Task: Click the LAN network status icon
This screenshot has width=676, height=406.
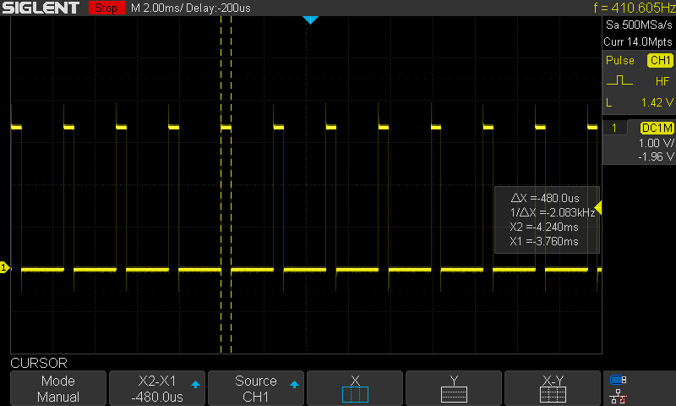Action: 618,396
